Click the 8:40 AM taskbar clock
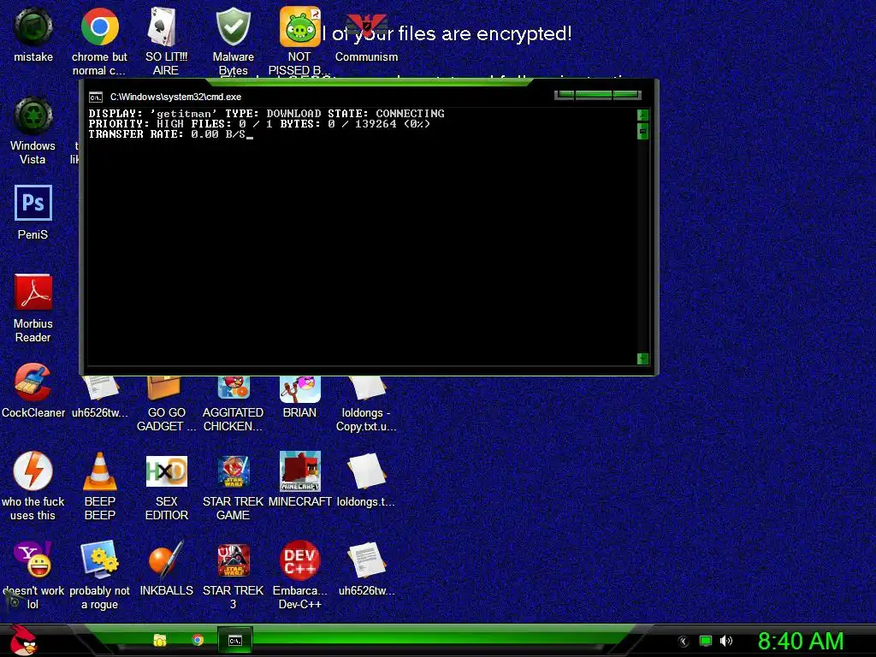This screenshot has width=876, height=657. [x=801, y=641]
